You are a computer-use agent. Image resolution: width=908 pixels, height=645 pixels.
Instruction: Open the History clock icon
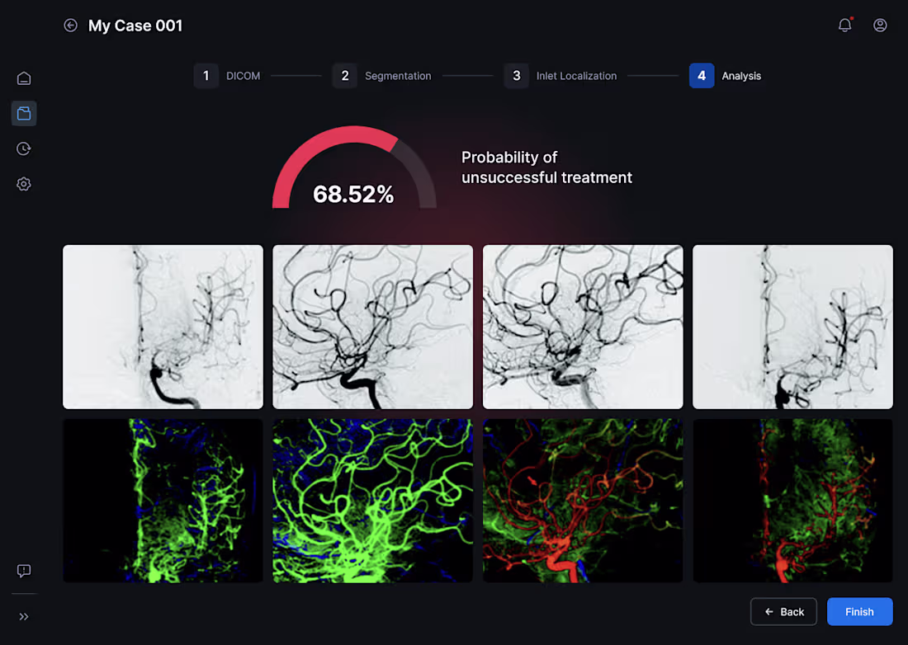tap(23, 148)
